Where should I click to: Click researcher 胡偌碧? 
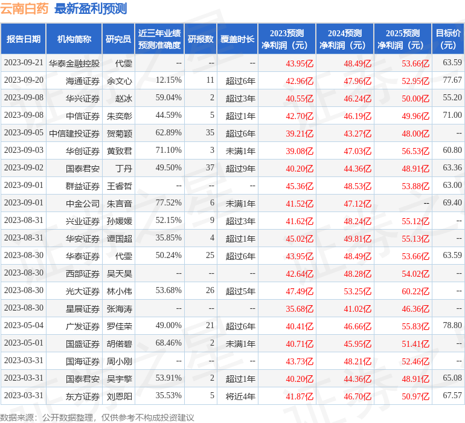(x=120, y=343)
